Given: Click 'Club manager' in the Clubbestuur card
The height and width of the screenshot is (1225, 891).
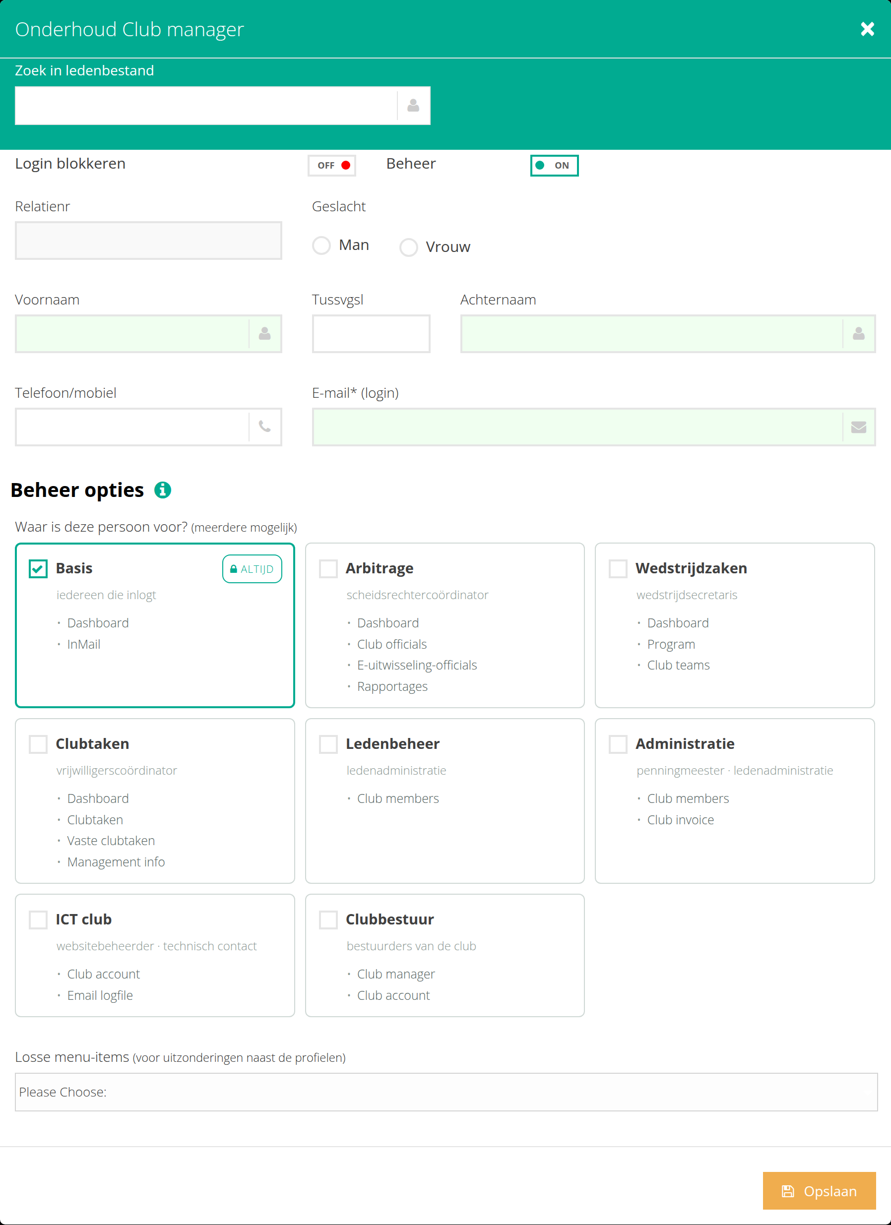Looking at the screenshot, I should point(396,975).
